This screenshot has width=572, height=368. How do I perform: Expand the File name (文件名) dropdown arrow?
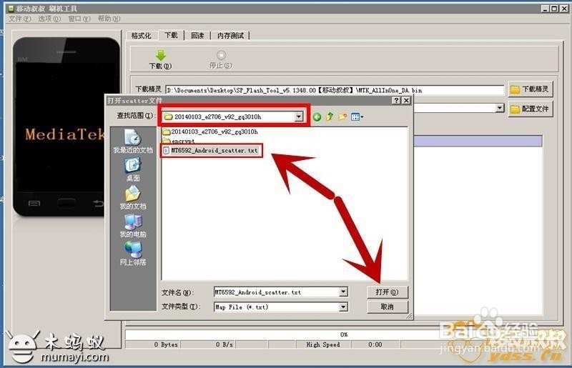click(x=343, y=292)
